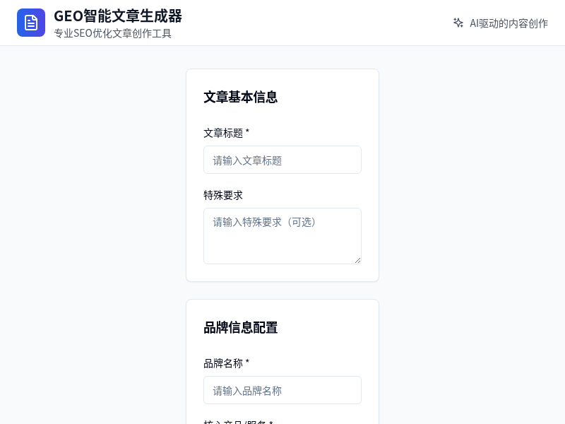Click into the 特殊要求 textarea
Image resolution: width=565 pixels, height=424 pixels.
click(x=282, y=235)
